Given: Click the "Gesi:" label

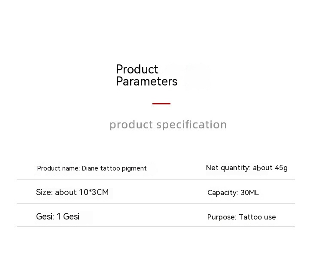Looking at the screenshot, I should (x=45, y=216).
